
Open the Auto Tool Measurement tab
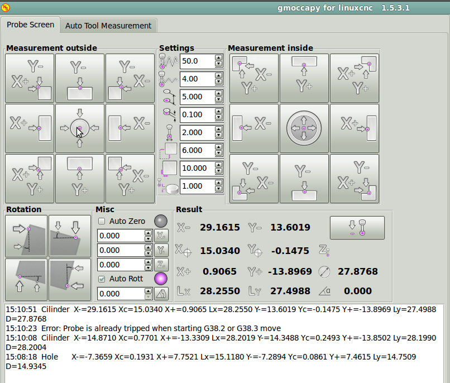108,26
